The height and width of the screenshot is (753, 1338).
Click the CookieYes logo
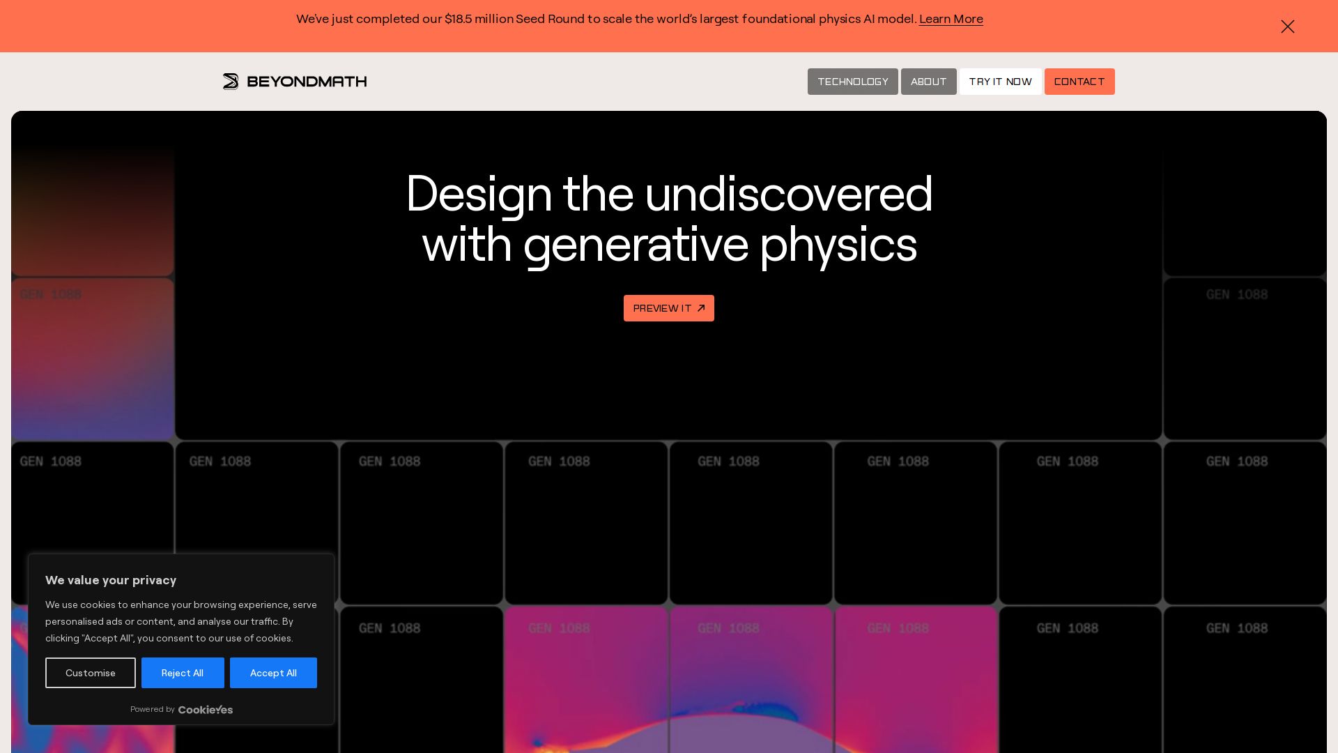tap(206, 710)
